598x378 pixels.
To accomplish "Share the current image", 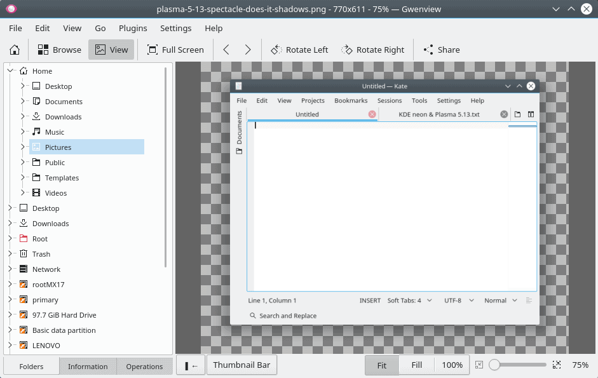I will [442, 50].
